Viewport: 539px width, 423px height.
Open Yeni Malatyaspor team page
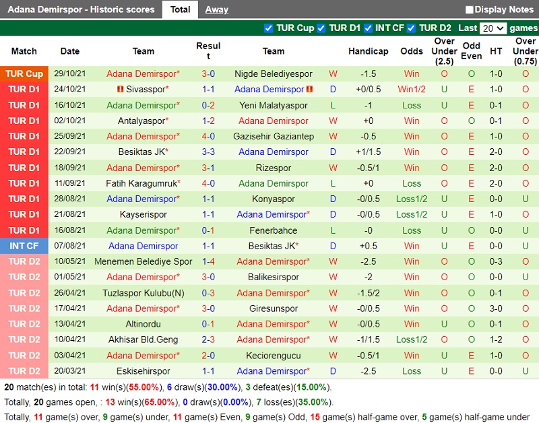273,105
